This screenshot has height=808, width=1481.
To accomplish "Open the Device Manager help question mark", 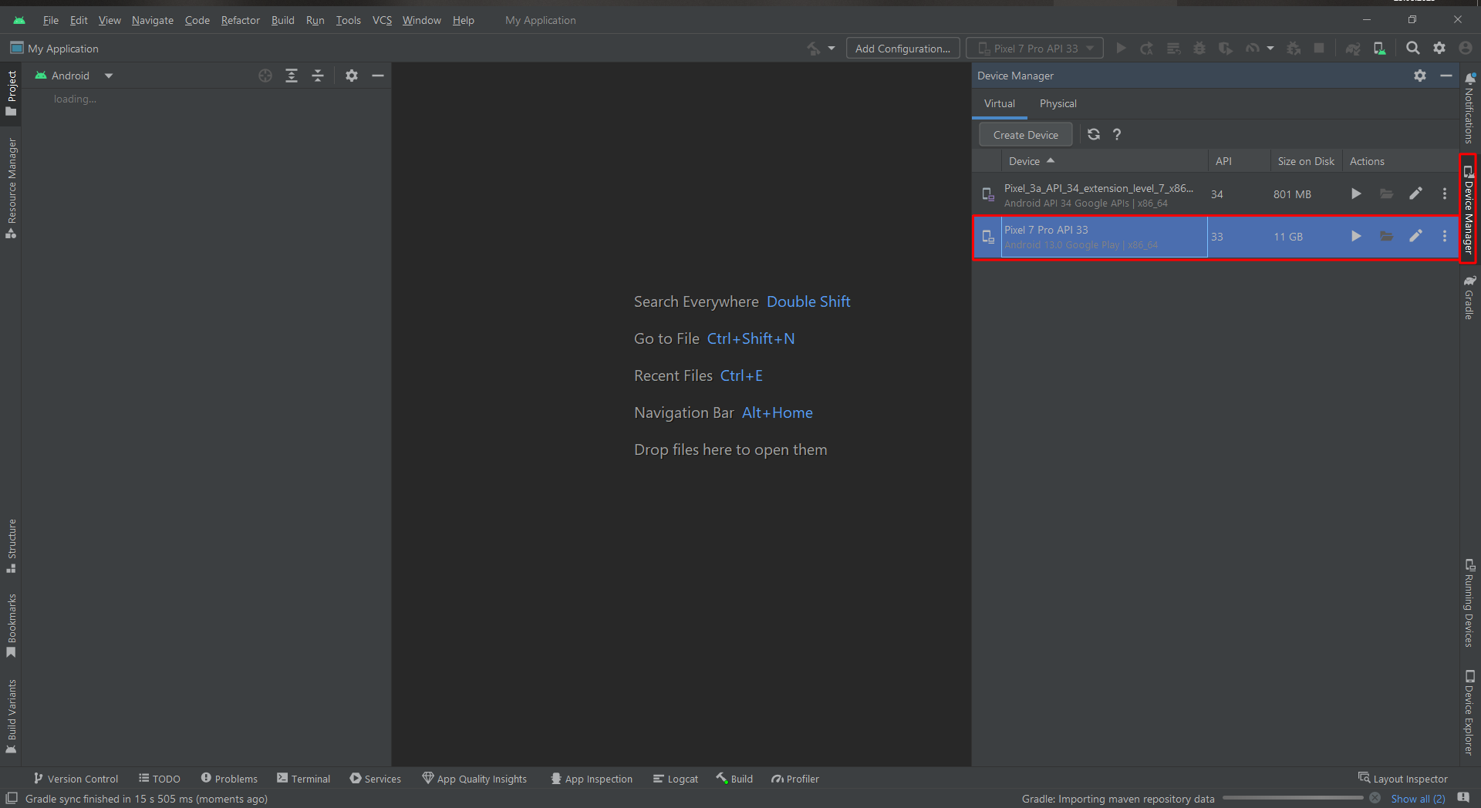I will [x=1116, y=135].
